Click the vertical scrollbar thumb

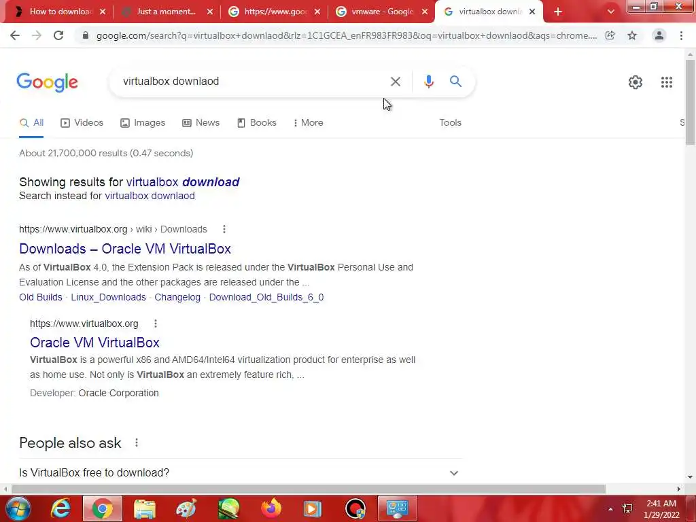[690, 102]
